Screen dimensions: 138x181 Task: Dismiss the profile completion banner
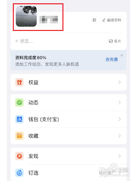point(122,55)
